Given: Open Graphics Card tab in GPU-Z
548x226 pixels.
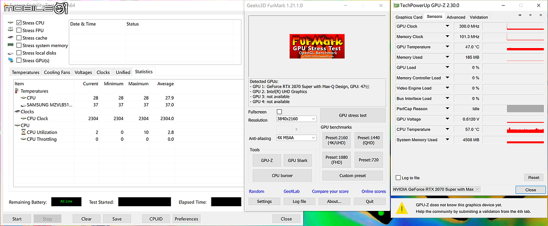Looking at the screenshot, I should click(409, 17).
